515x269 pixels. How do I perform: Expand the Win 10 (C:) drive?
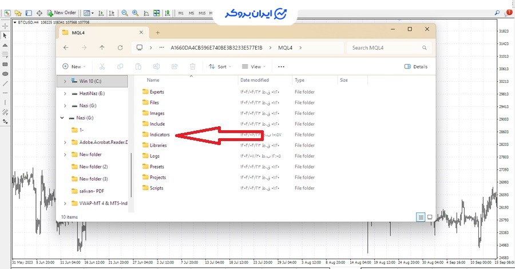pyautogui.click(x=65, y=81)
